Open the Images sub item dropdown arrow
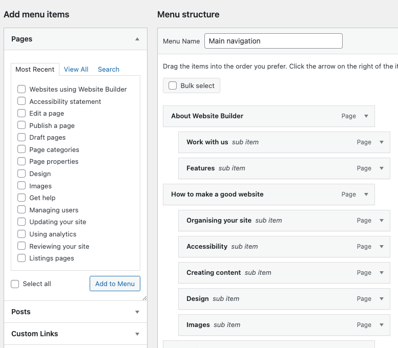Image resolution: width=398 pixels, height=348 pixels. point(381,325)
